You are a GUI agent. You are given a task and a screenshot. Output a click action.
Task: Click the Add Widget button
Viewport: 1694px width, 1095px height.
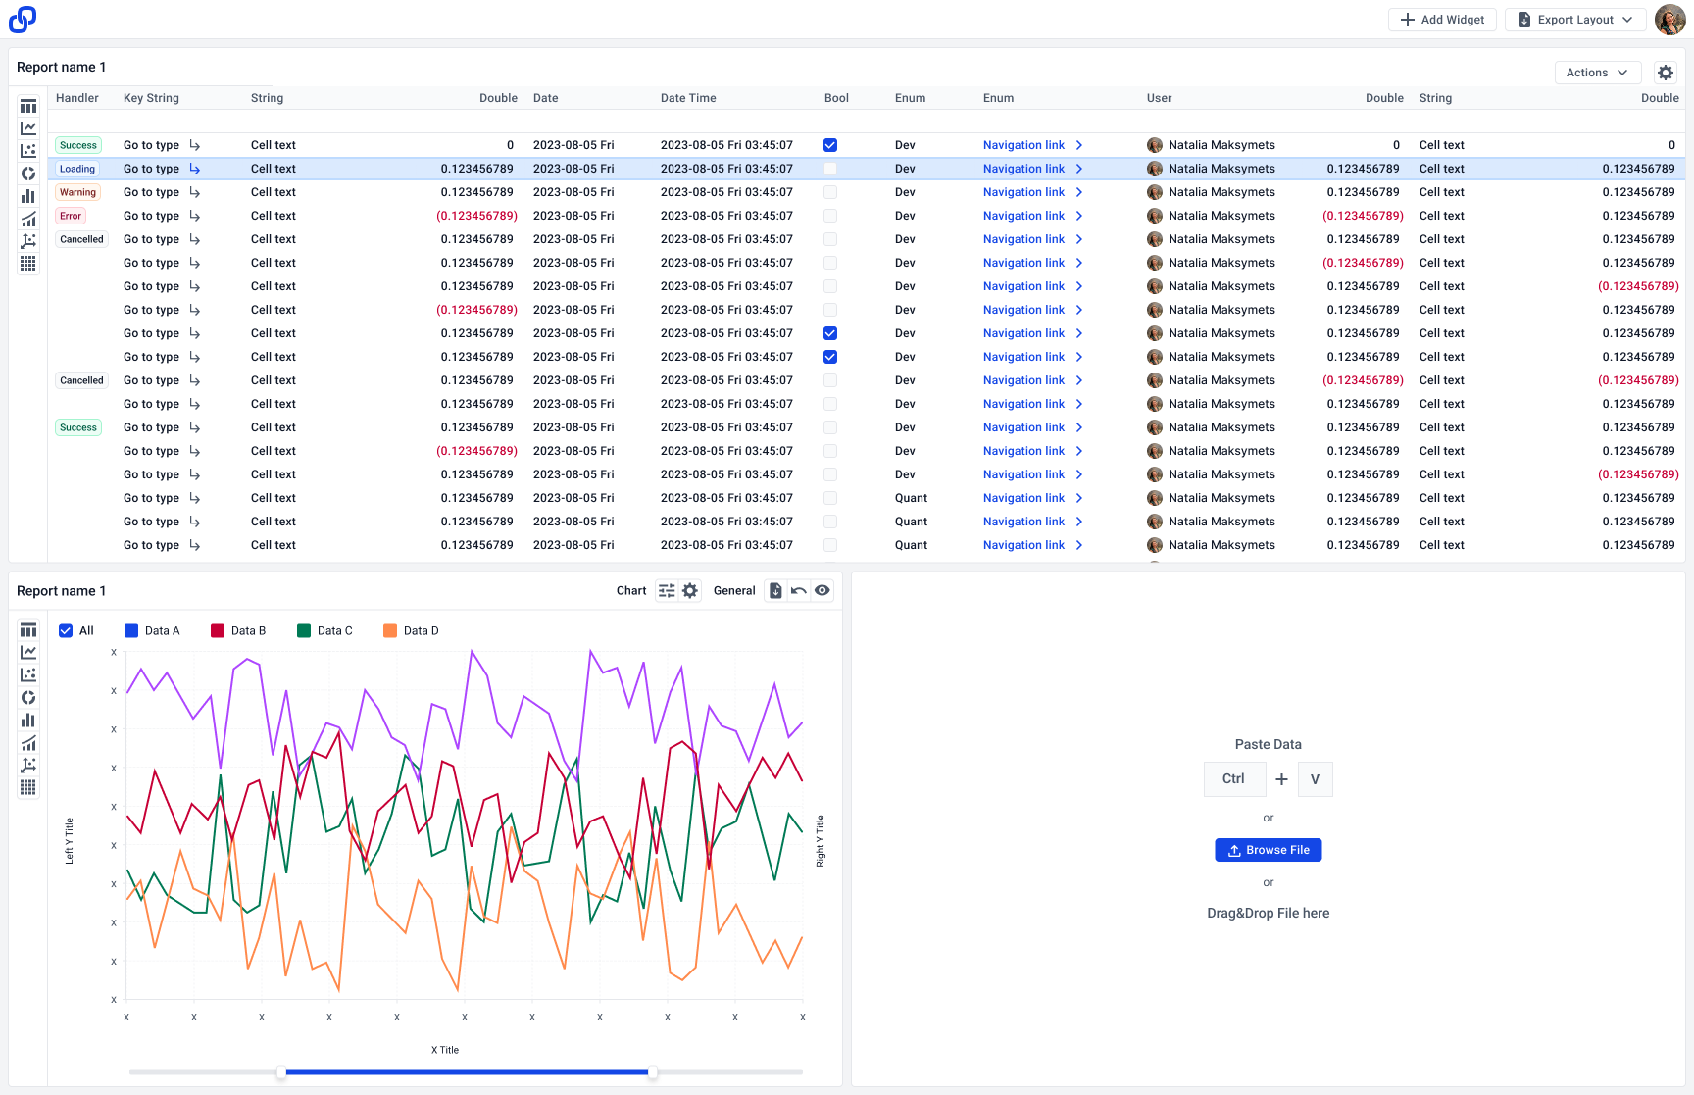[1442, 20]
